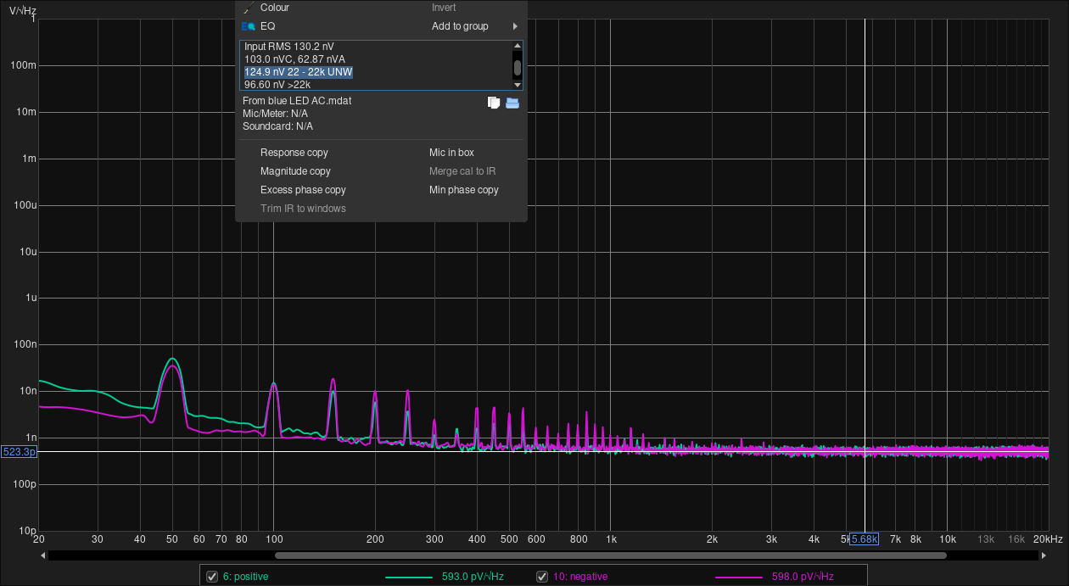Select the '124.9 nV 22 - 22k UNW' notes line
The width and height of the screenshot is (1069, 586).
coord(299,72)
